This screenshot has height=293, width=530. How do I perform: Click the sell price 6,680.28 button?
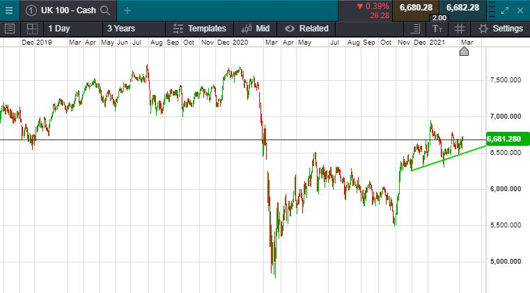click(x=416, y=8)
